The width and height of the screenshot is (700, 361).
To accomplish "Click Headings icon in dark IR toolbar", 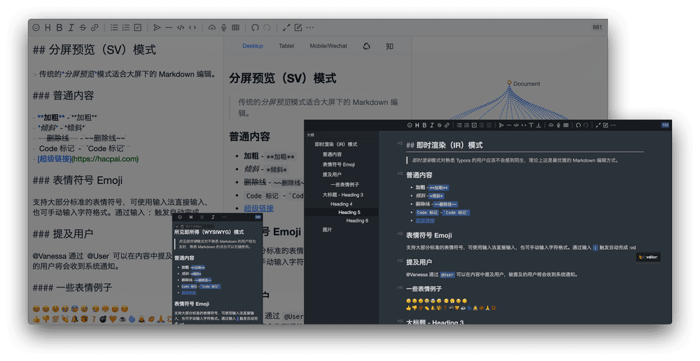I will pos(417,125).
